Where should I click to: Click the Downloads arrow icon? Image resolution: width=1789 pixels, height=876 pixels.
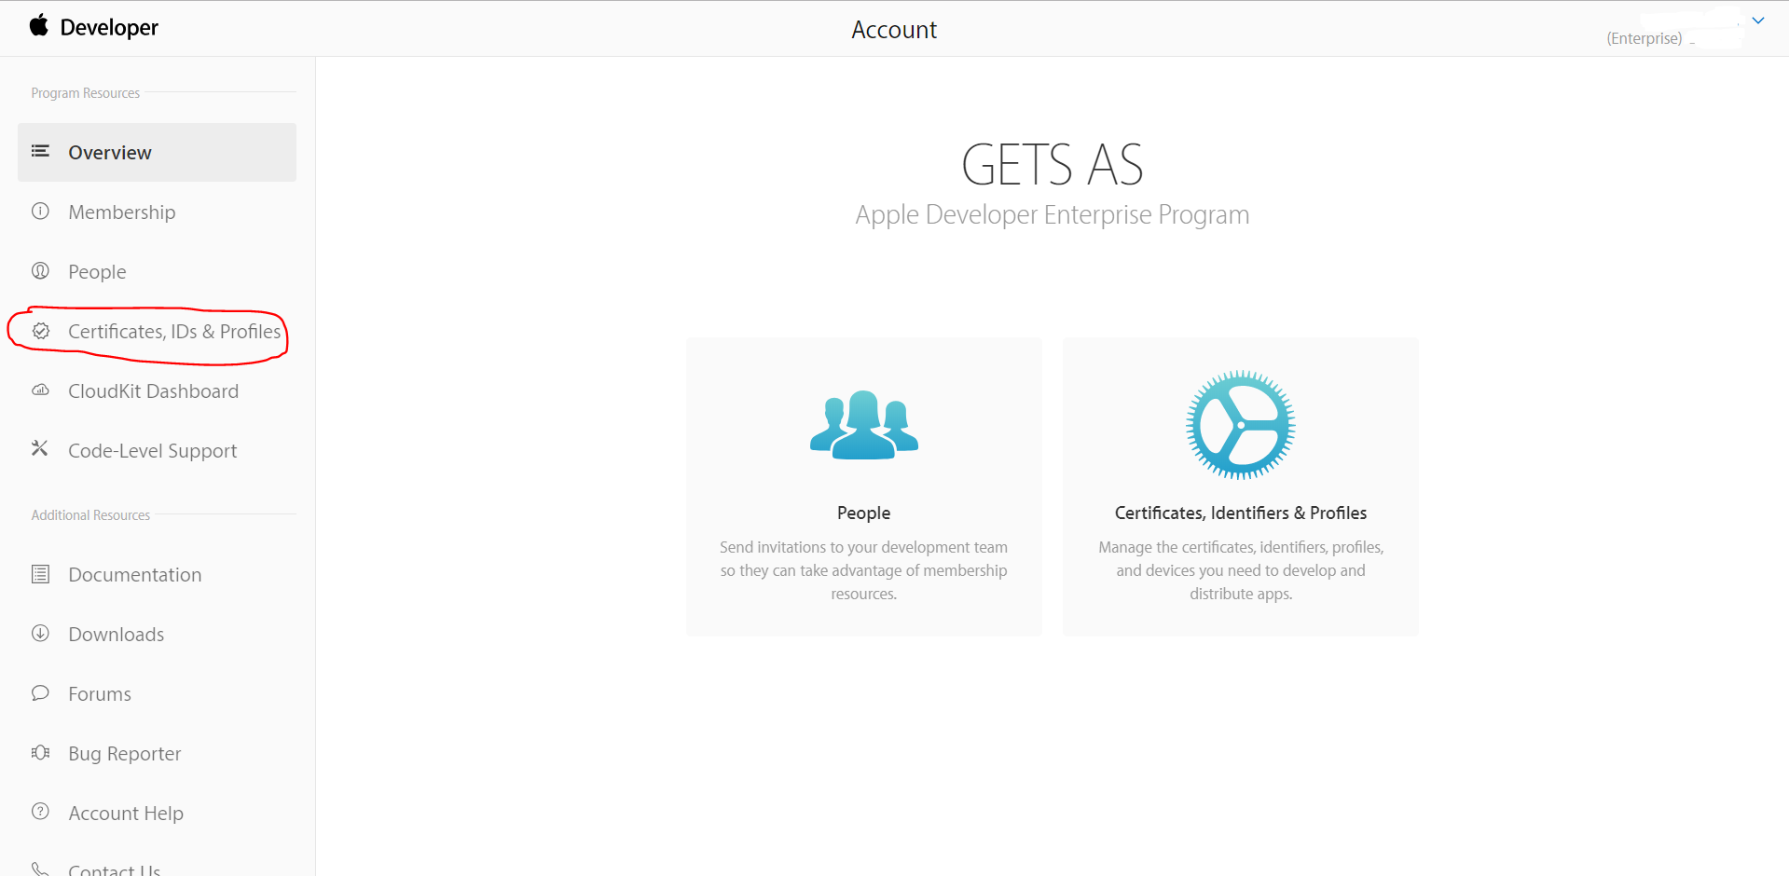pos(40,633)
